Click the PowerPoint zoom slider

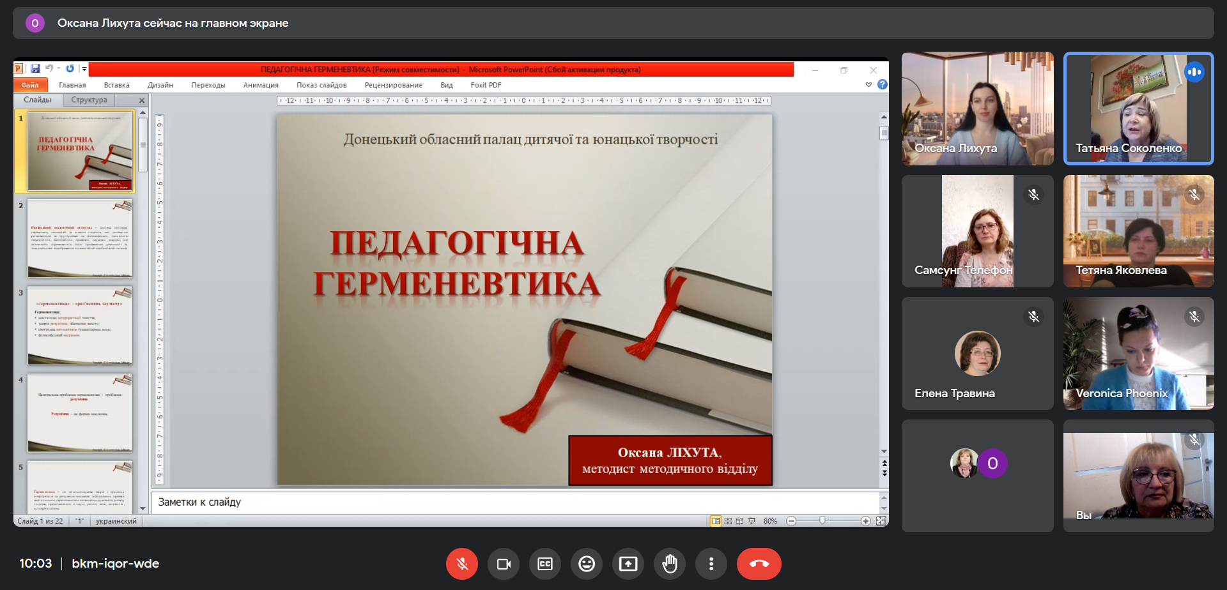[x=822, y=521]
